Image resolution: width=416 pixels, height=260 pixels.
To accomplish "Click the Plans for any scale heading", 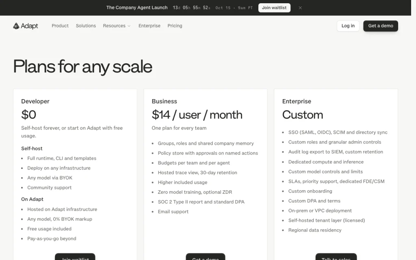I will pyautogui.click(x=82, y=67).
